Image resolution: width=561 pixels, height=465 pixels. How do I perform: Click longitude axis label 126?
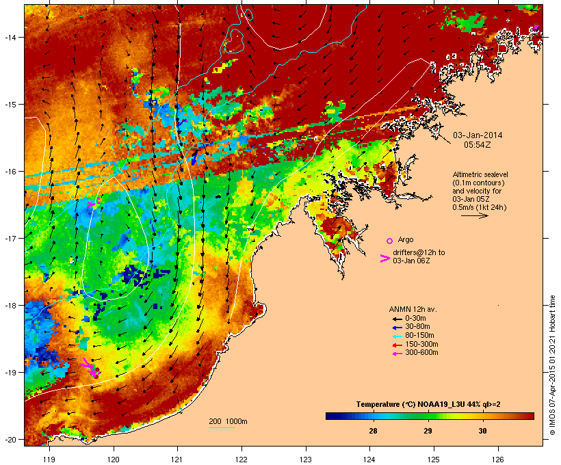click(x=498, y=460)
